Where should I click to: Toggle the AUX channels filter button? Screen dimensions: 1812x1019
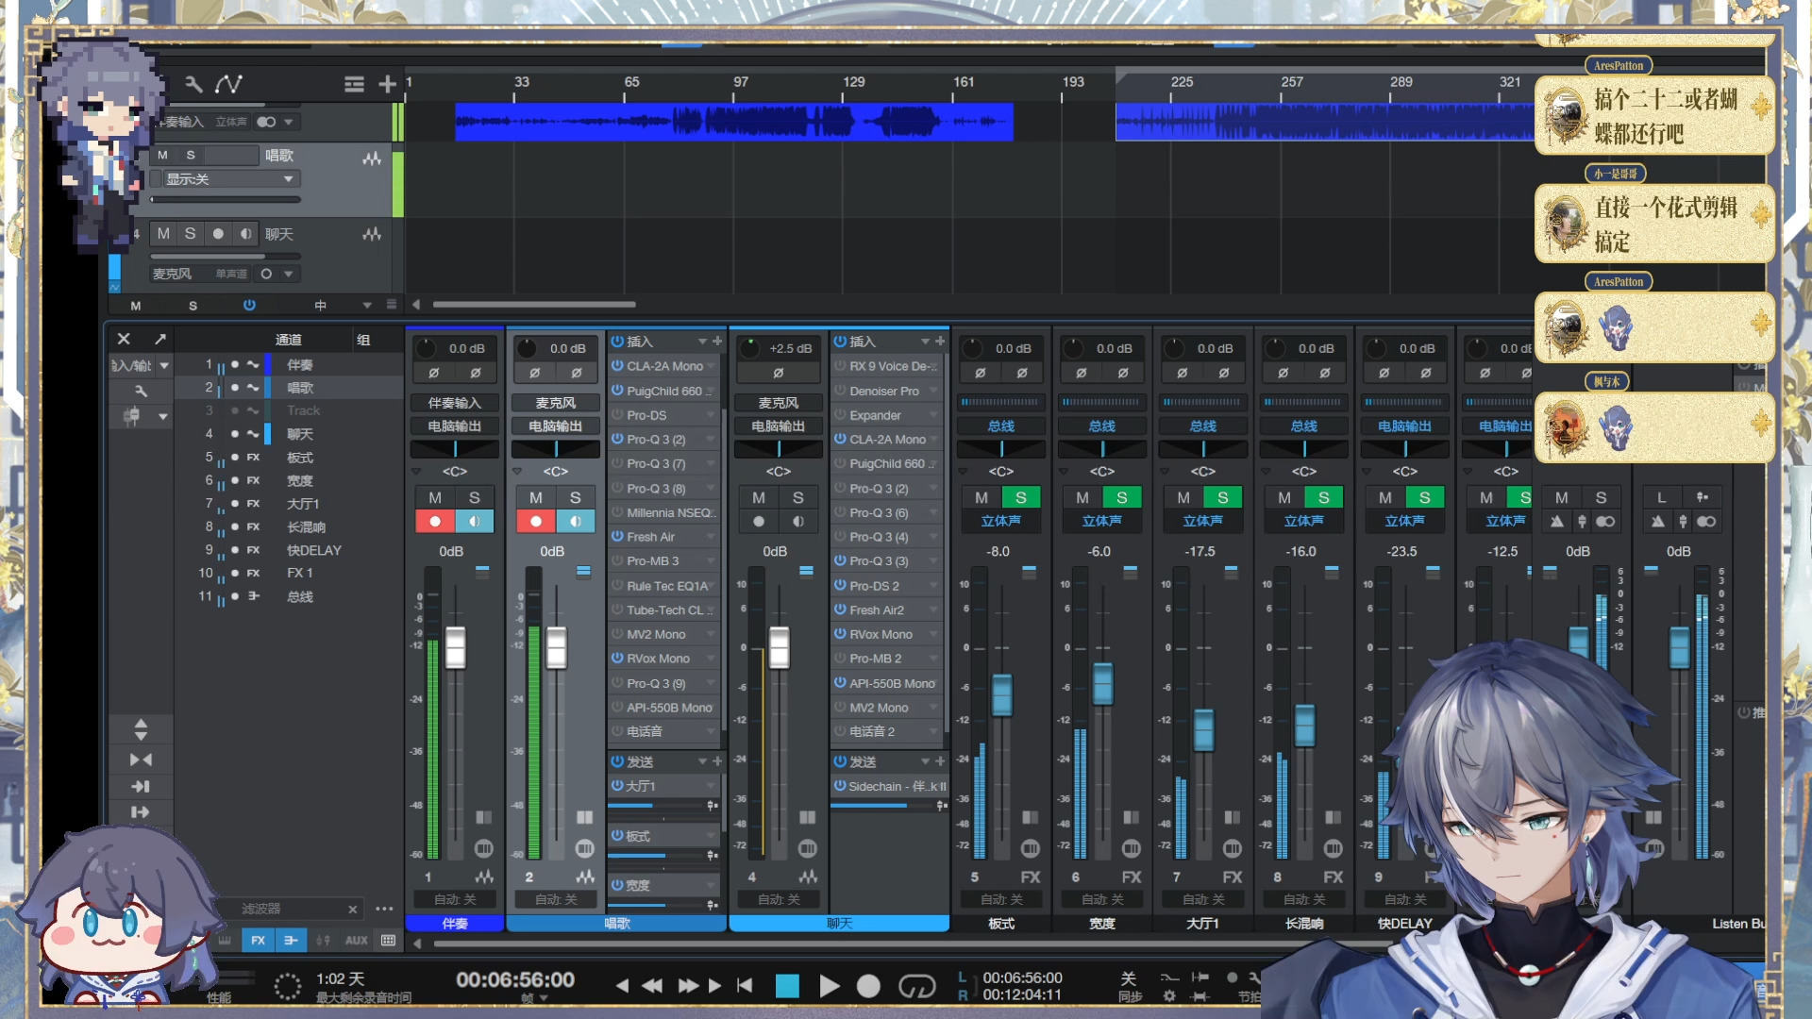pos(356,941)
